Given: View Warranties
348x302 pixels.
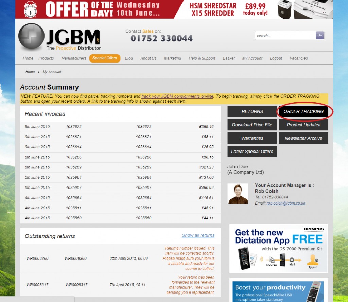Looking at the screenshot, I should 252,138.
